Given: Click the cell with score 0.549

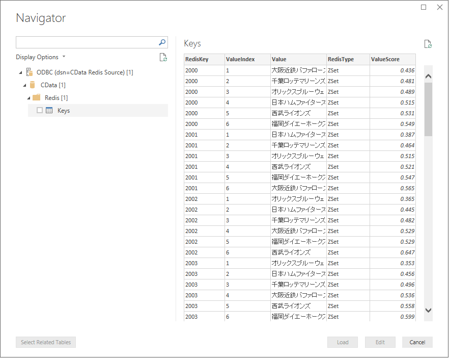Looking at the screenshot, I should tap(392, 124).
